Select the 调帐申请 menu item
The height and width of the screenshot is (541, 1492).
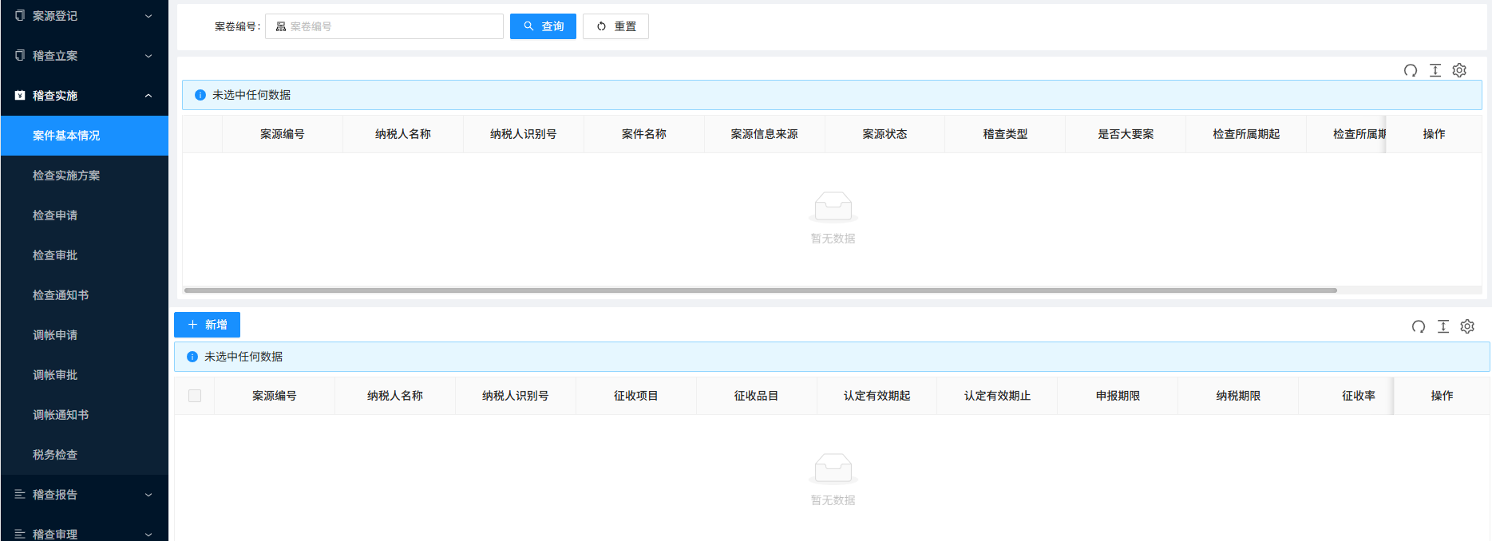pyautogui.click(x=55, y=335)
